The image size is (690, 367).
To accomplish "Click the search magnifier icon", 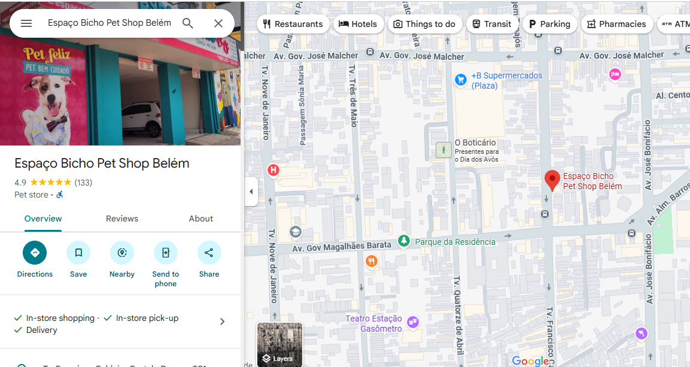I will (188, 23).
